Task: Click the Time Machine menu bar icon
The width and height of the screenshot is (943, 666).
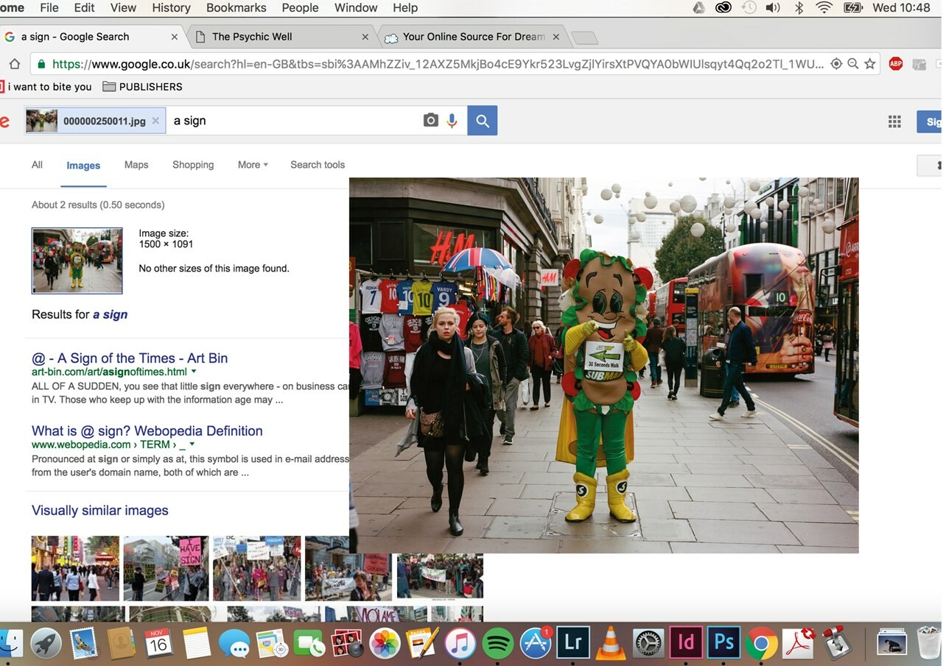Action: point(749,8)
